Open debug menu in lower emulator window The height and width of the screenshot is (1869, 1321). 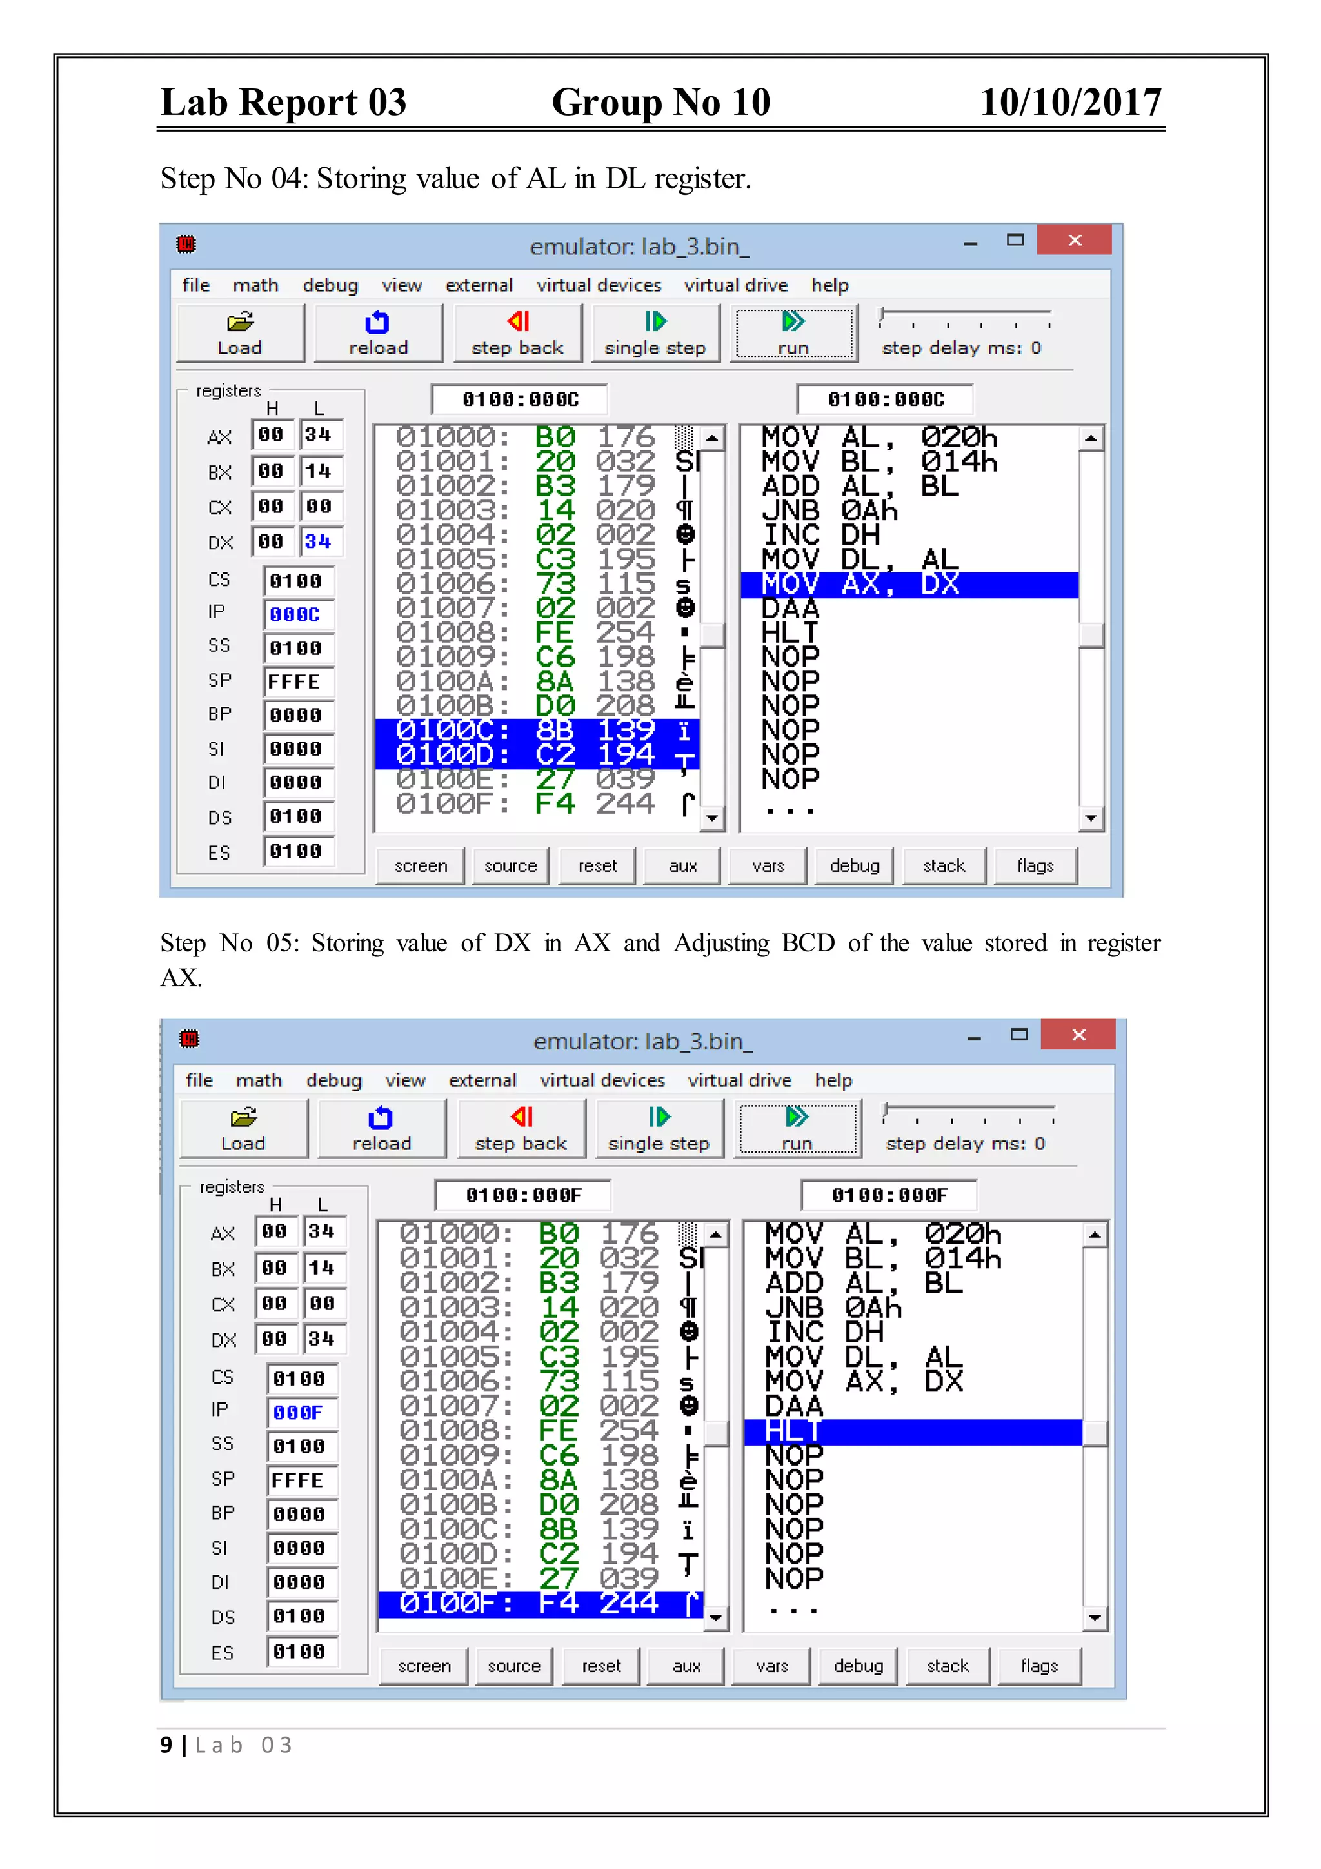[x=333, y=1080]
